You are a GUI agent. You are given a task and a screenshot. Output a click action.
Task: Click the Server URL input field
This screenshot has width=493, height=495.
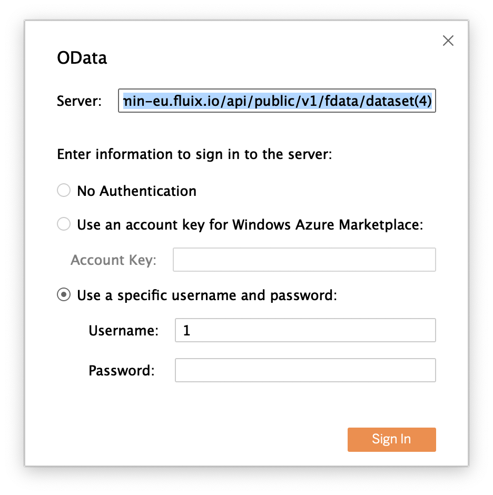277,101
